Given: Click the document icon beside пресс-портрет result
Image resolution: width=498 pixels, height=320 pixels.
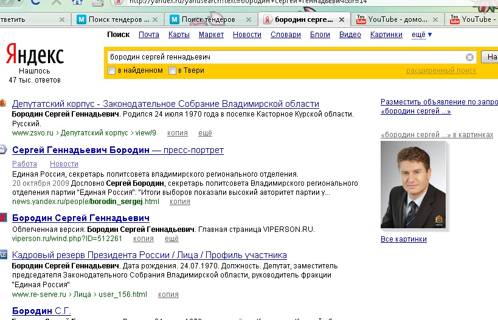Looking at the screenshot, I should pyautogui.click(x=3, y=149).
